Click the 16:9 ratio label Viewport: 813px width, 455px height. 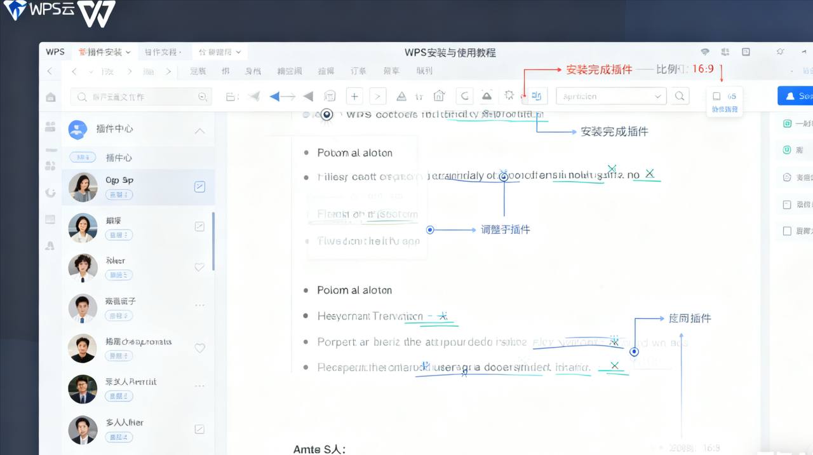coord(704,69)
